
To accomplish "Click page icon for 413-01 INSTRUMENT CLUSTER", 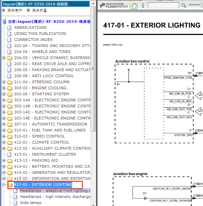I will (x=9, y=154).
